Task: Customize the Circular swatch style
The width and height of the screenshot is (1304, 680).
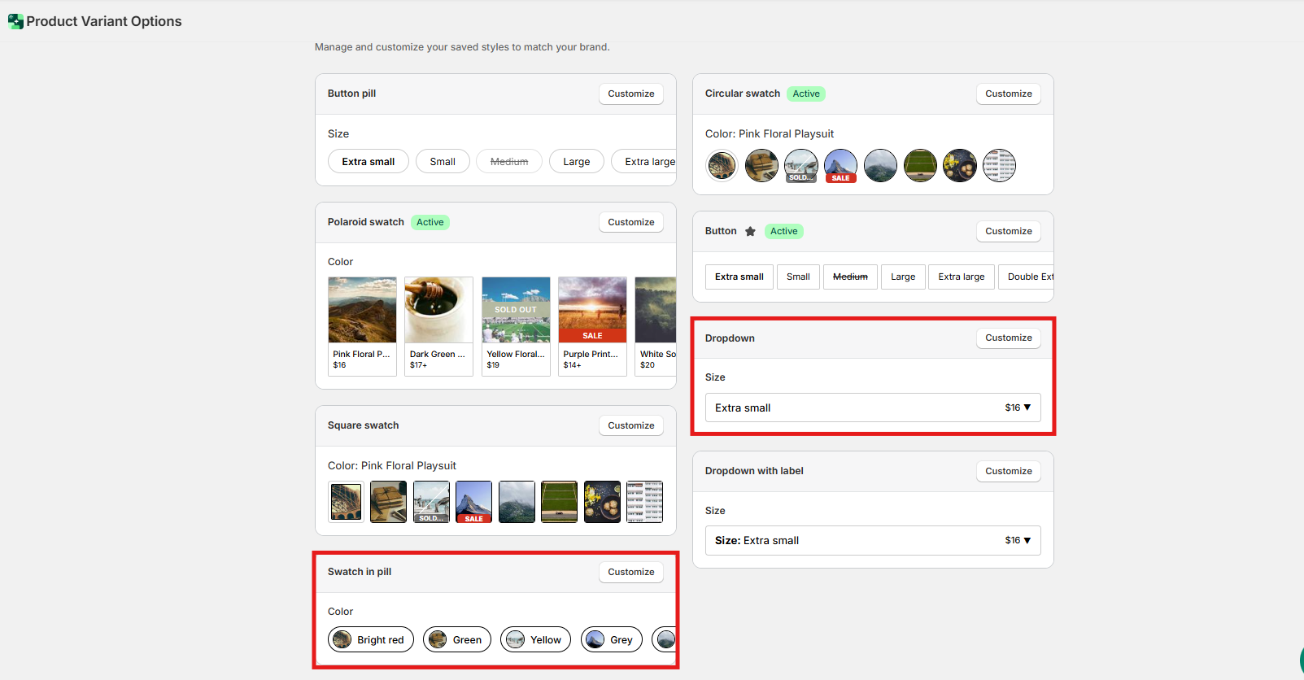Action: 1008,94
